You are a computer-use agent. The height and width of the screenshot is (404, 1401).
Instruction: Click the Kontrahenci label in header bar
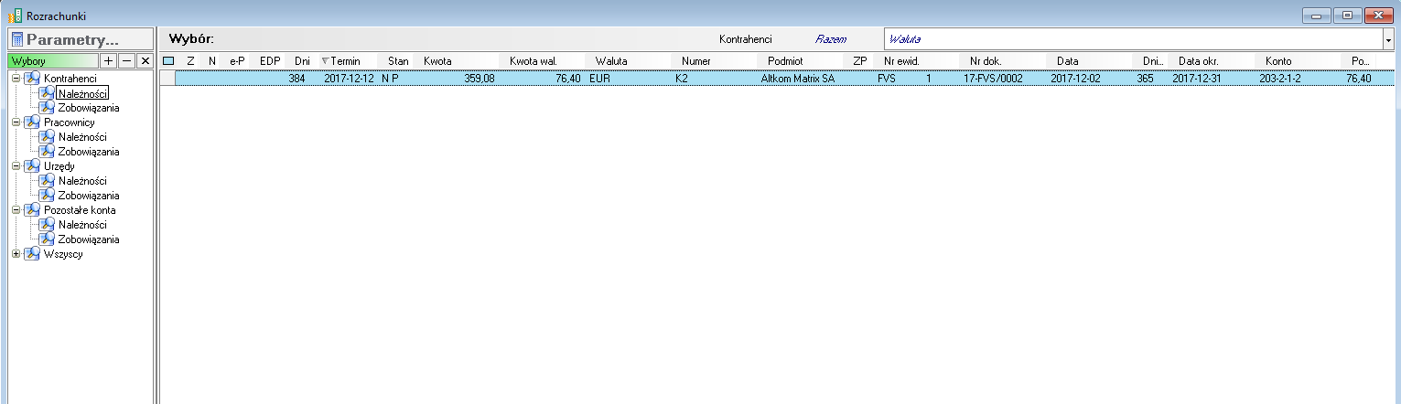pyautogui.click(x=746, y=40)
